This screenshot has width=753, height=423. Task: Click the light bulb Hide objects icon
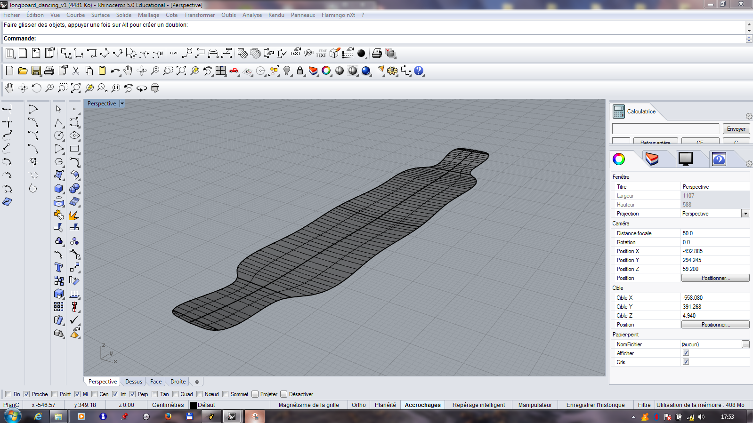[287, 71]
